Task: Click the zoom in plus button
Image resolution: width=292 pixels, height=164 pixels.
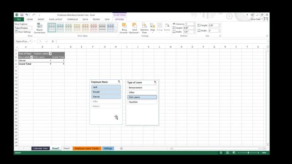Action: coord(258,153)
